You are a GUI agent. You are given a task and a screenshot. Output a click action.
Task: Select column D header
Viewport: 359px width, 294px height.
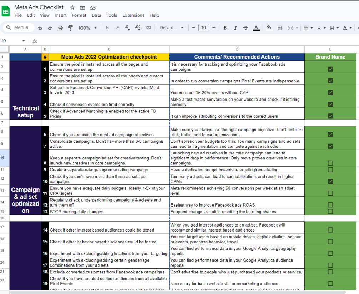point(237,49)
